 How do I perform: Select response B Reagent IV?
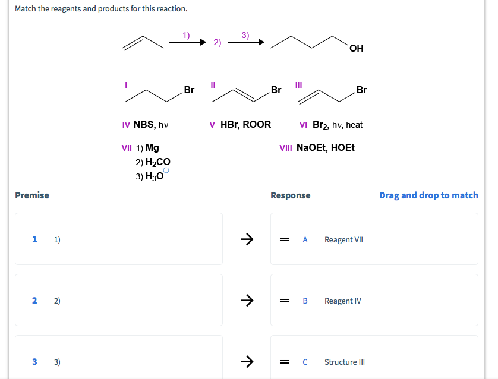coord(374,300)
